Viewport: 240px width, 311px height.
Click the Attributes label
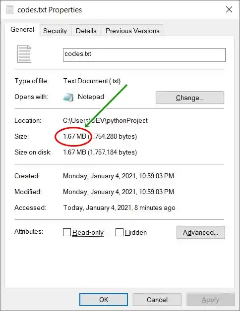click(29, 231)
